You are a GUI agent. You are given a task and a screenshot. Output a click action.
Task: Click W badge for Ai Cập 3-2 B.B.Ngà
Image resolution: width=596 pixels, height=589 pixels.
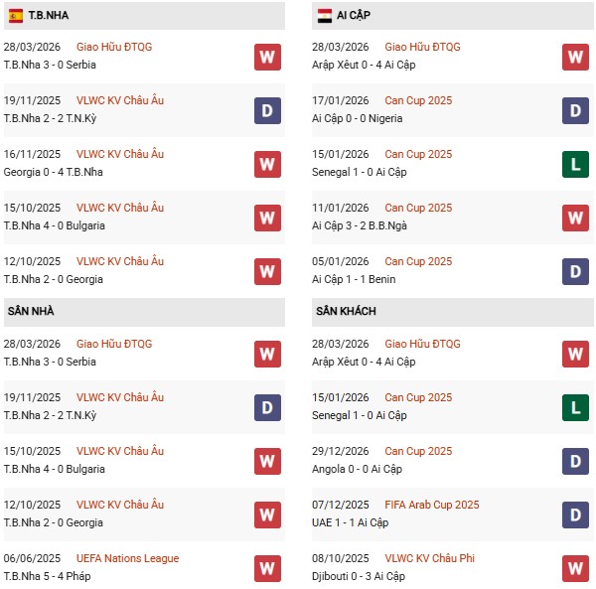tap(576, 217)
